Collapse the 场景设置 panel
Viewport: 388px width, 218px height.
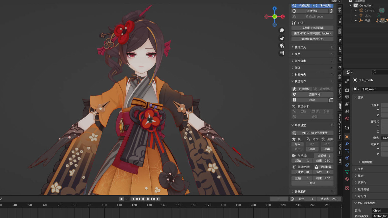pos(300,125)
